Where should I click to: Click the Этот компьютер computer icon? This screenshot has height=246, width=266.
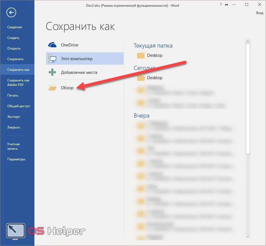tap(52, 58)
